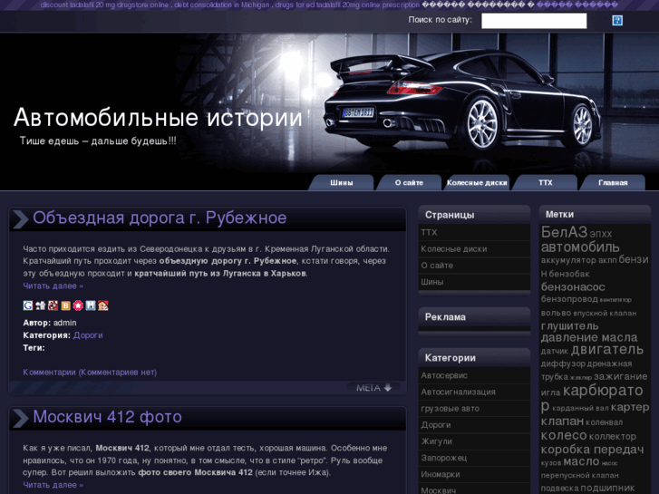Focus the Поиск по сайту search field
This screenshot has height=494, width=659.
coord(534,21)
